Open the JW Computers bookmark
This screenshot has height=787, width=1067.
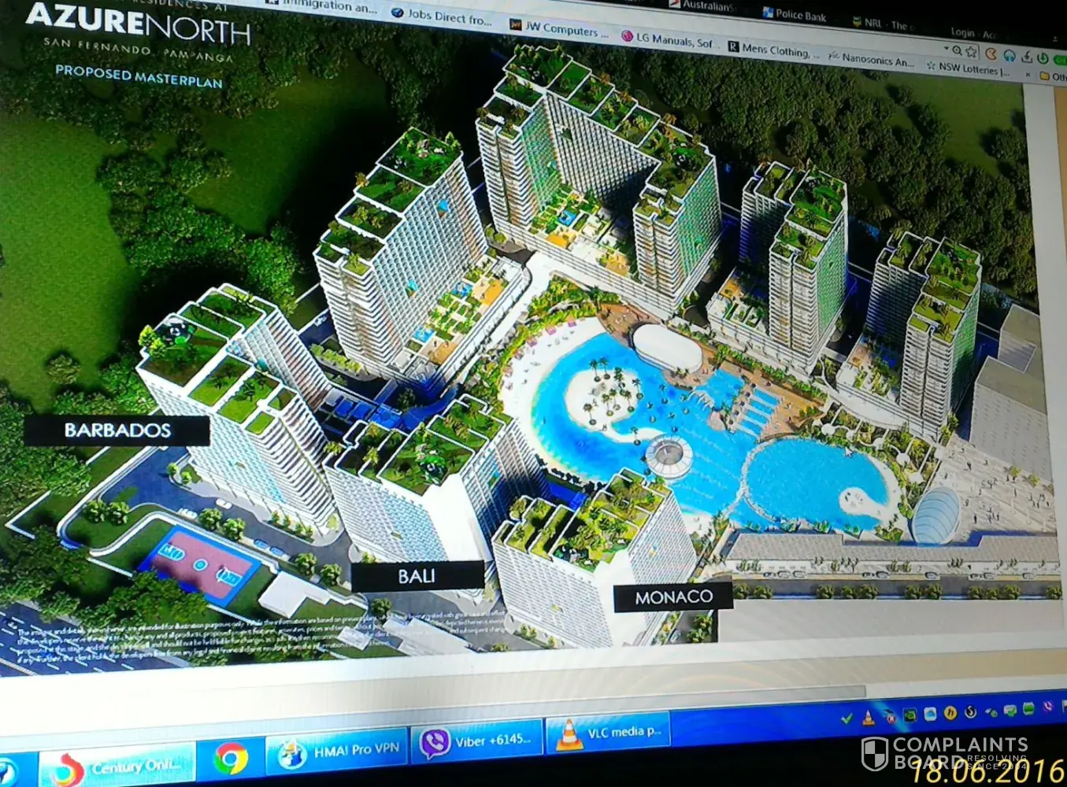pyautogui.click(x=559, y=29)
